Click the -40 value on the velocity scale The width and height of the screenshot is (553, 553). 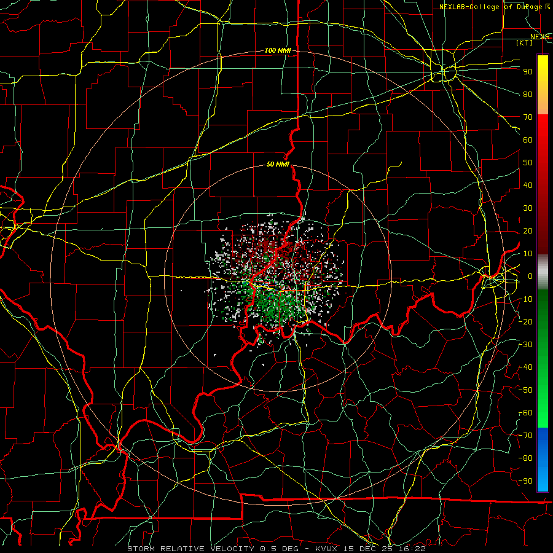coord(525,367)
